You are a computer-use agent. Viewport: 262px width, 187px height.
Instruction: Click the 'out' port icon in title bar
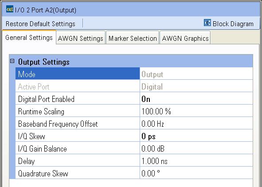[x=9, y=9]
